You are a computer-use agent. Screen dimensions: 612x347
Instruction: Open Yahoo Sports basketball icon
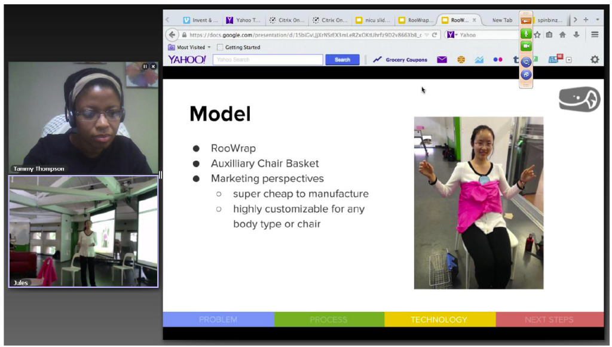461,60
